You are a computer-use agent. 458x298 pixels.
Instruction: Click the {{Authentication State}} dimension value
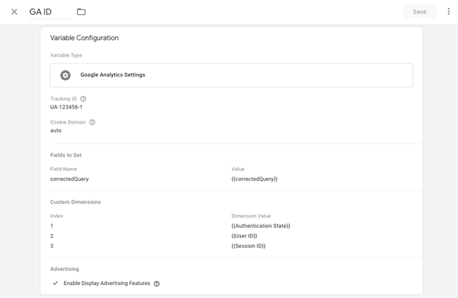point(260,226)
